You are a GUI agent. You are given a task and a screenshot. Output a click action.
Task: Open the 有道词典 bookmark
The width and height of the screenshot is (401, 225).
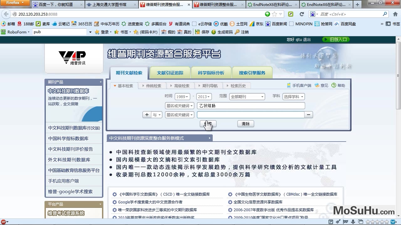click(x=179, y=24)
